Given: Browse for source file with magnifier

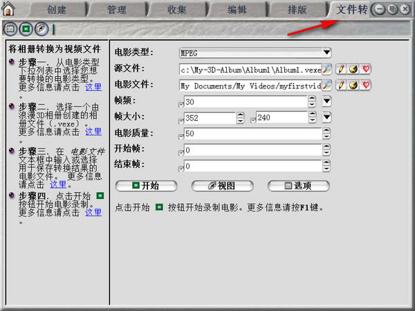Looking at the screenshot, I should [327, 69].
